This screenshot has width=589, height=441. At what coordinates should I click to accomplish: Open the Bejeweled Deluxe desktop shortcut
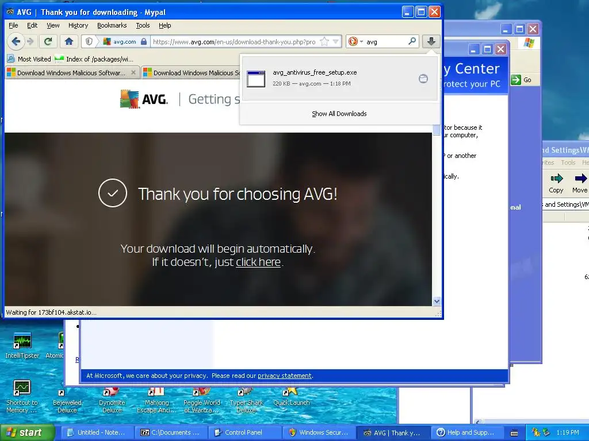pos(67,401)
